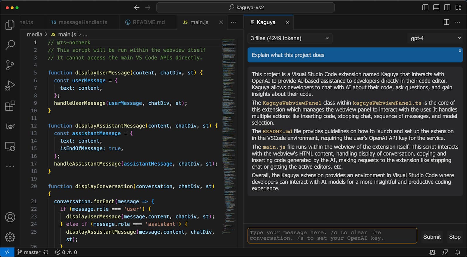467x257 pixels.
Task: Click the feedback icon in status bar
Action: click(x=445, y=252)
